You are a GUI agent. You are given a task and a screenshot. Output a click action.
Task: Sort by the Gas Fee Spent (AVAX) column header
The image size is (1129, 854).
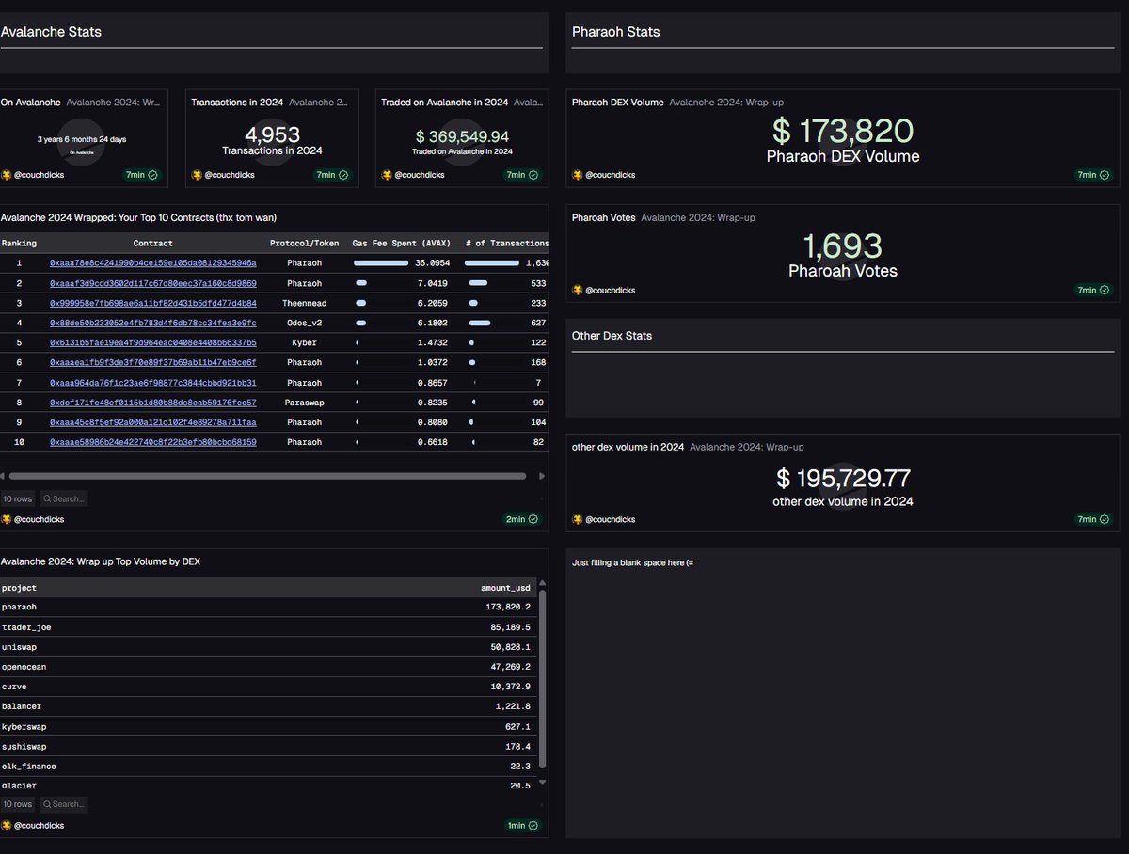pyautogui.click(x=401, y=243)
